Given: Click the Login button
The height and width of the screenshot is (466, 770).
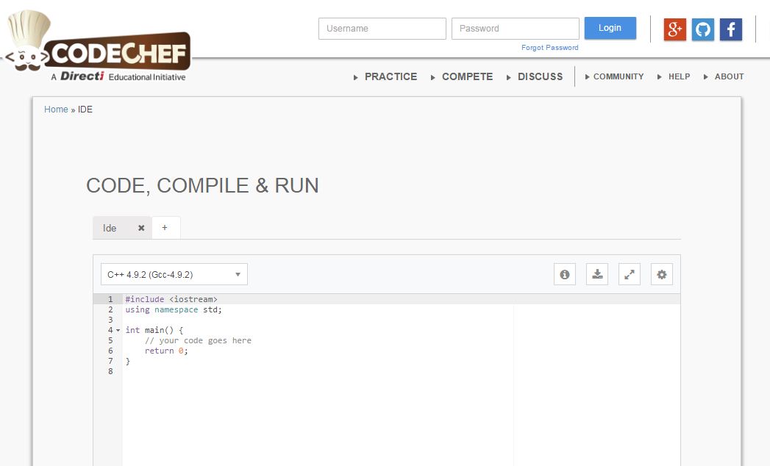Looking at the screenshot, I should click(x=610, y=27).
